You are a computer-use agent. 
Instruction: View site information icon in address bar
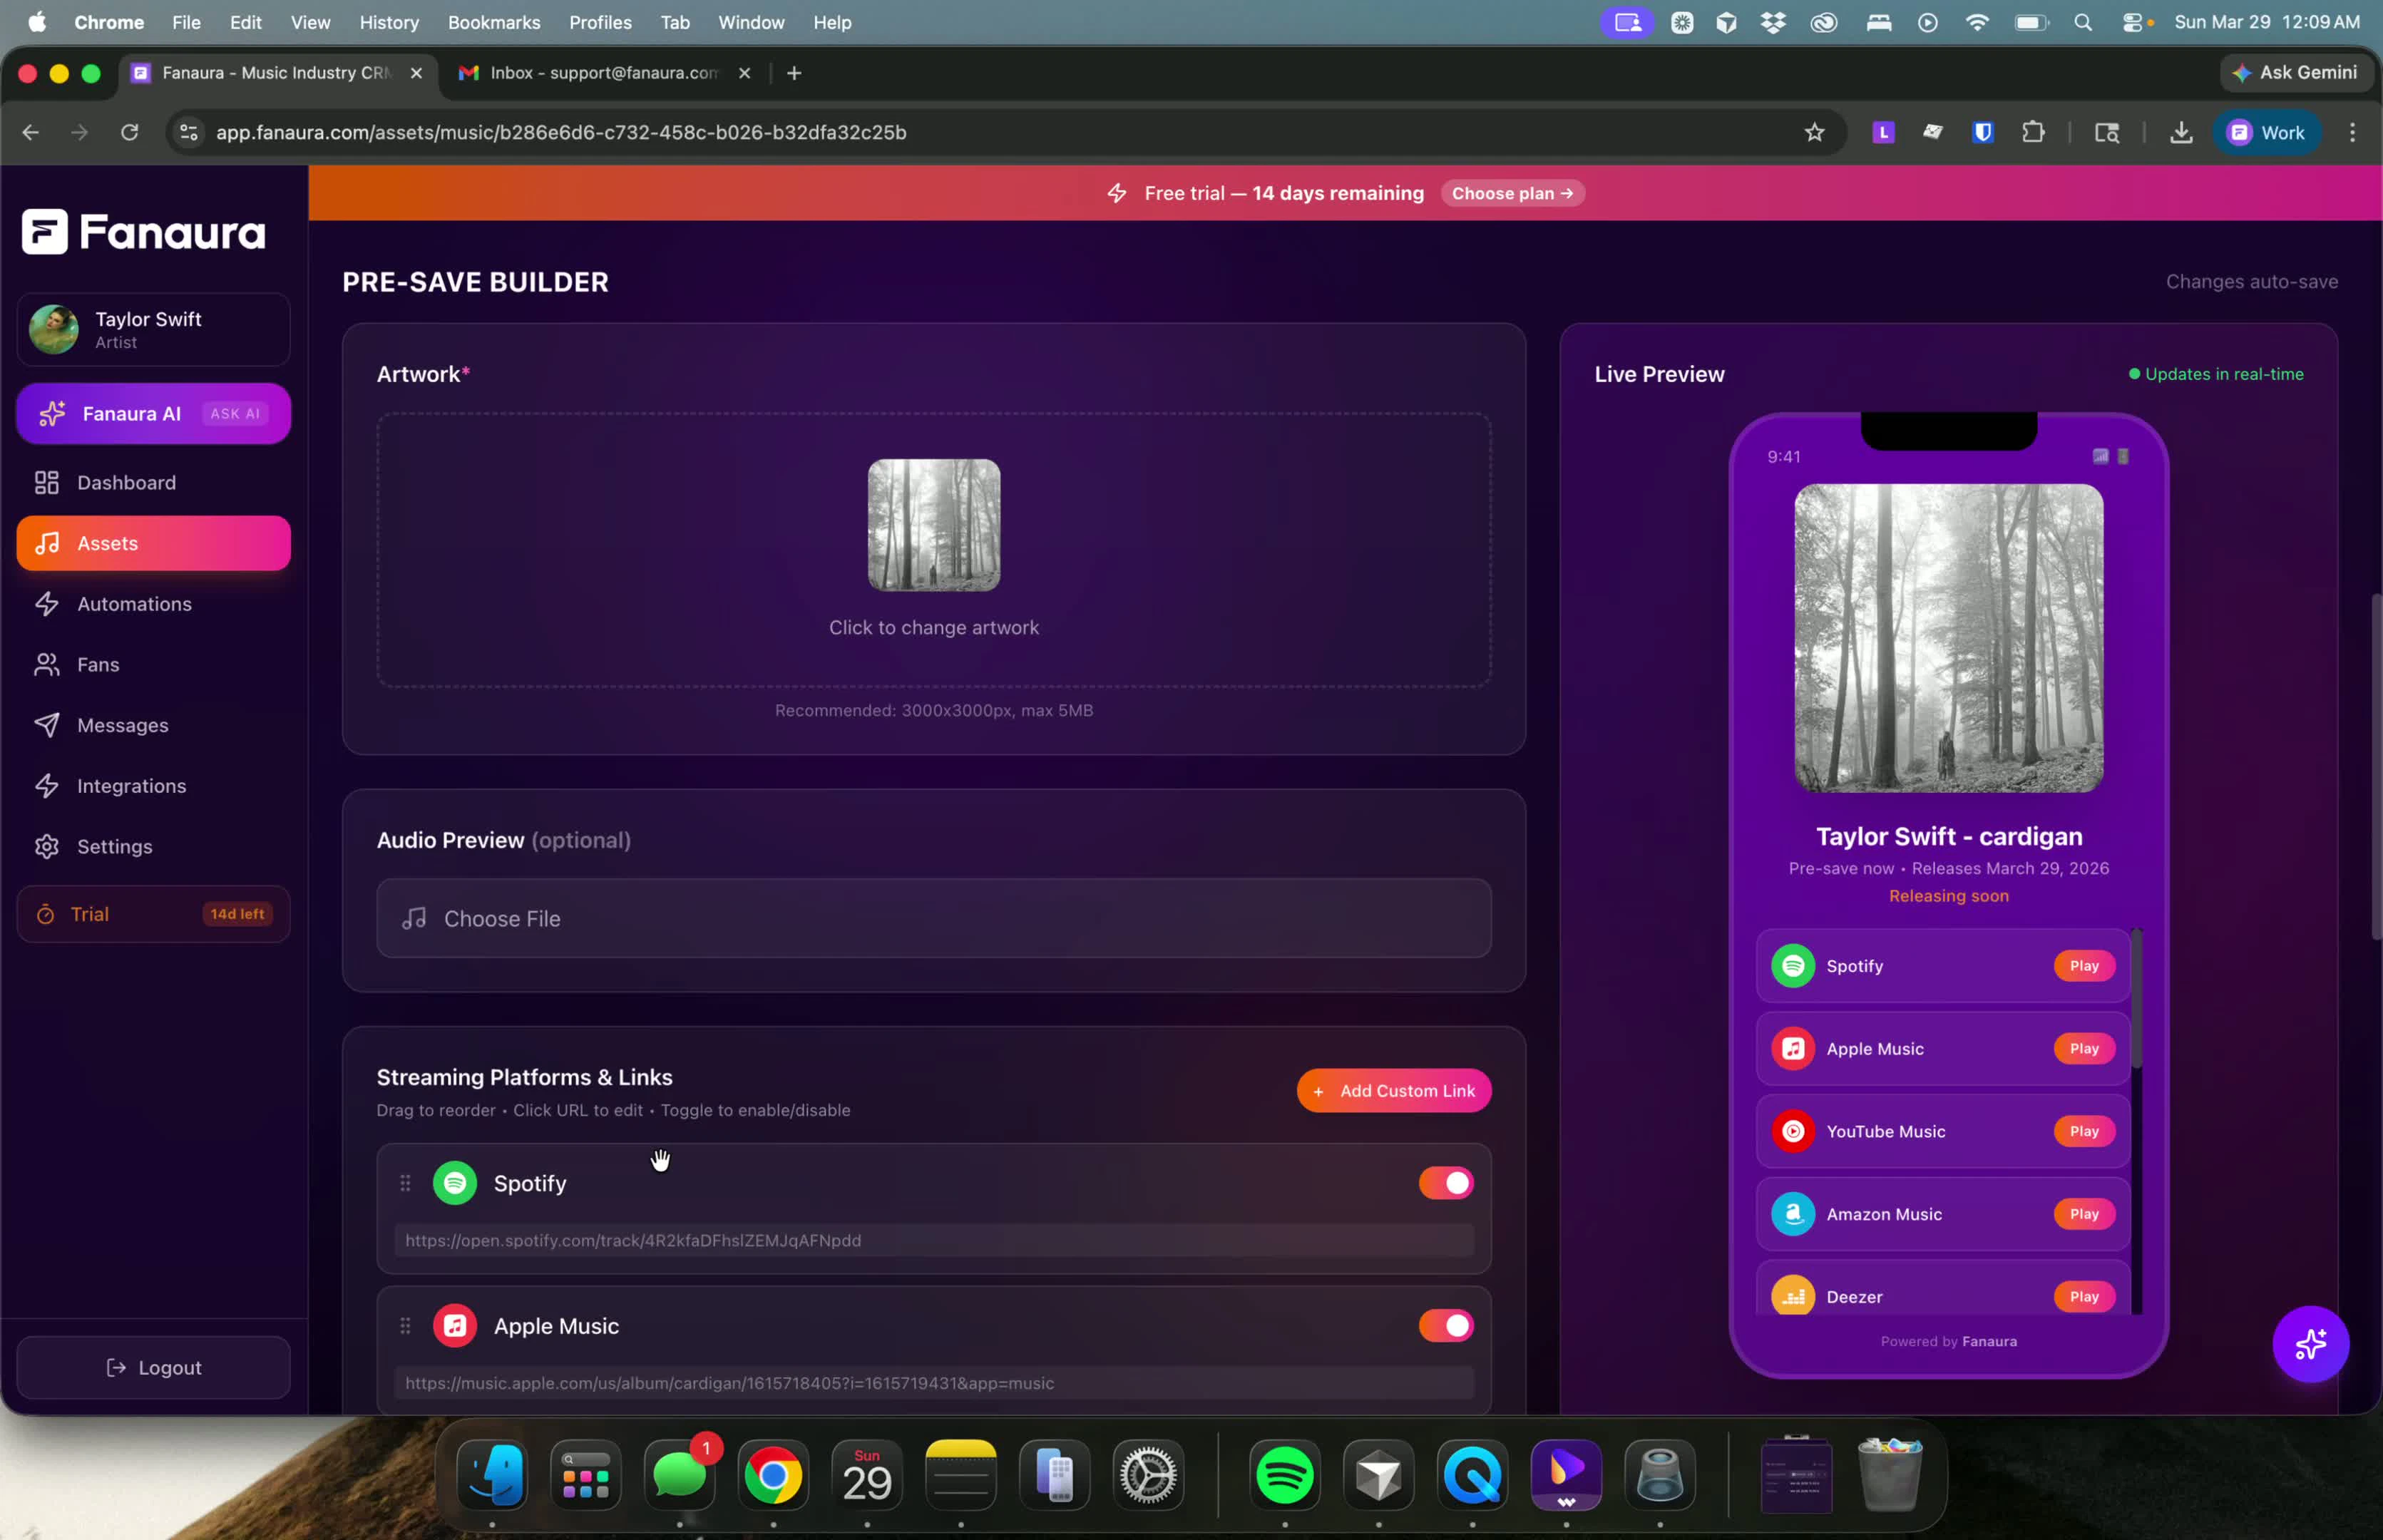tap(188, 132)
